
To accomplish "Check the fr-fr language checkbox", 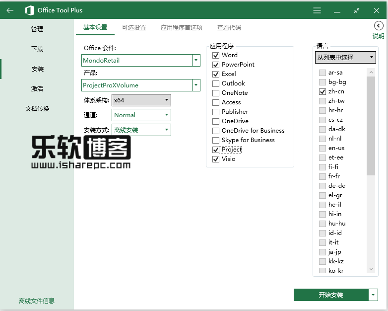I will point(322,176).
